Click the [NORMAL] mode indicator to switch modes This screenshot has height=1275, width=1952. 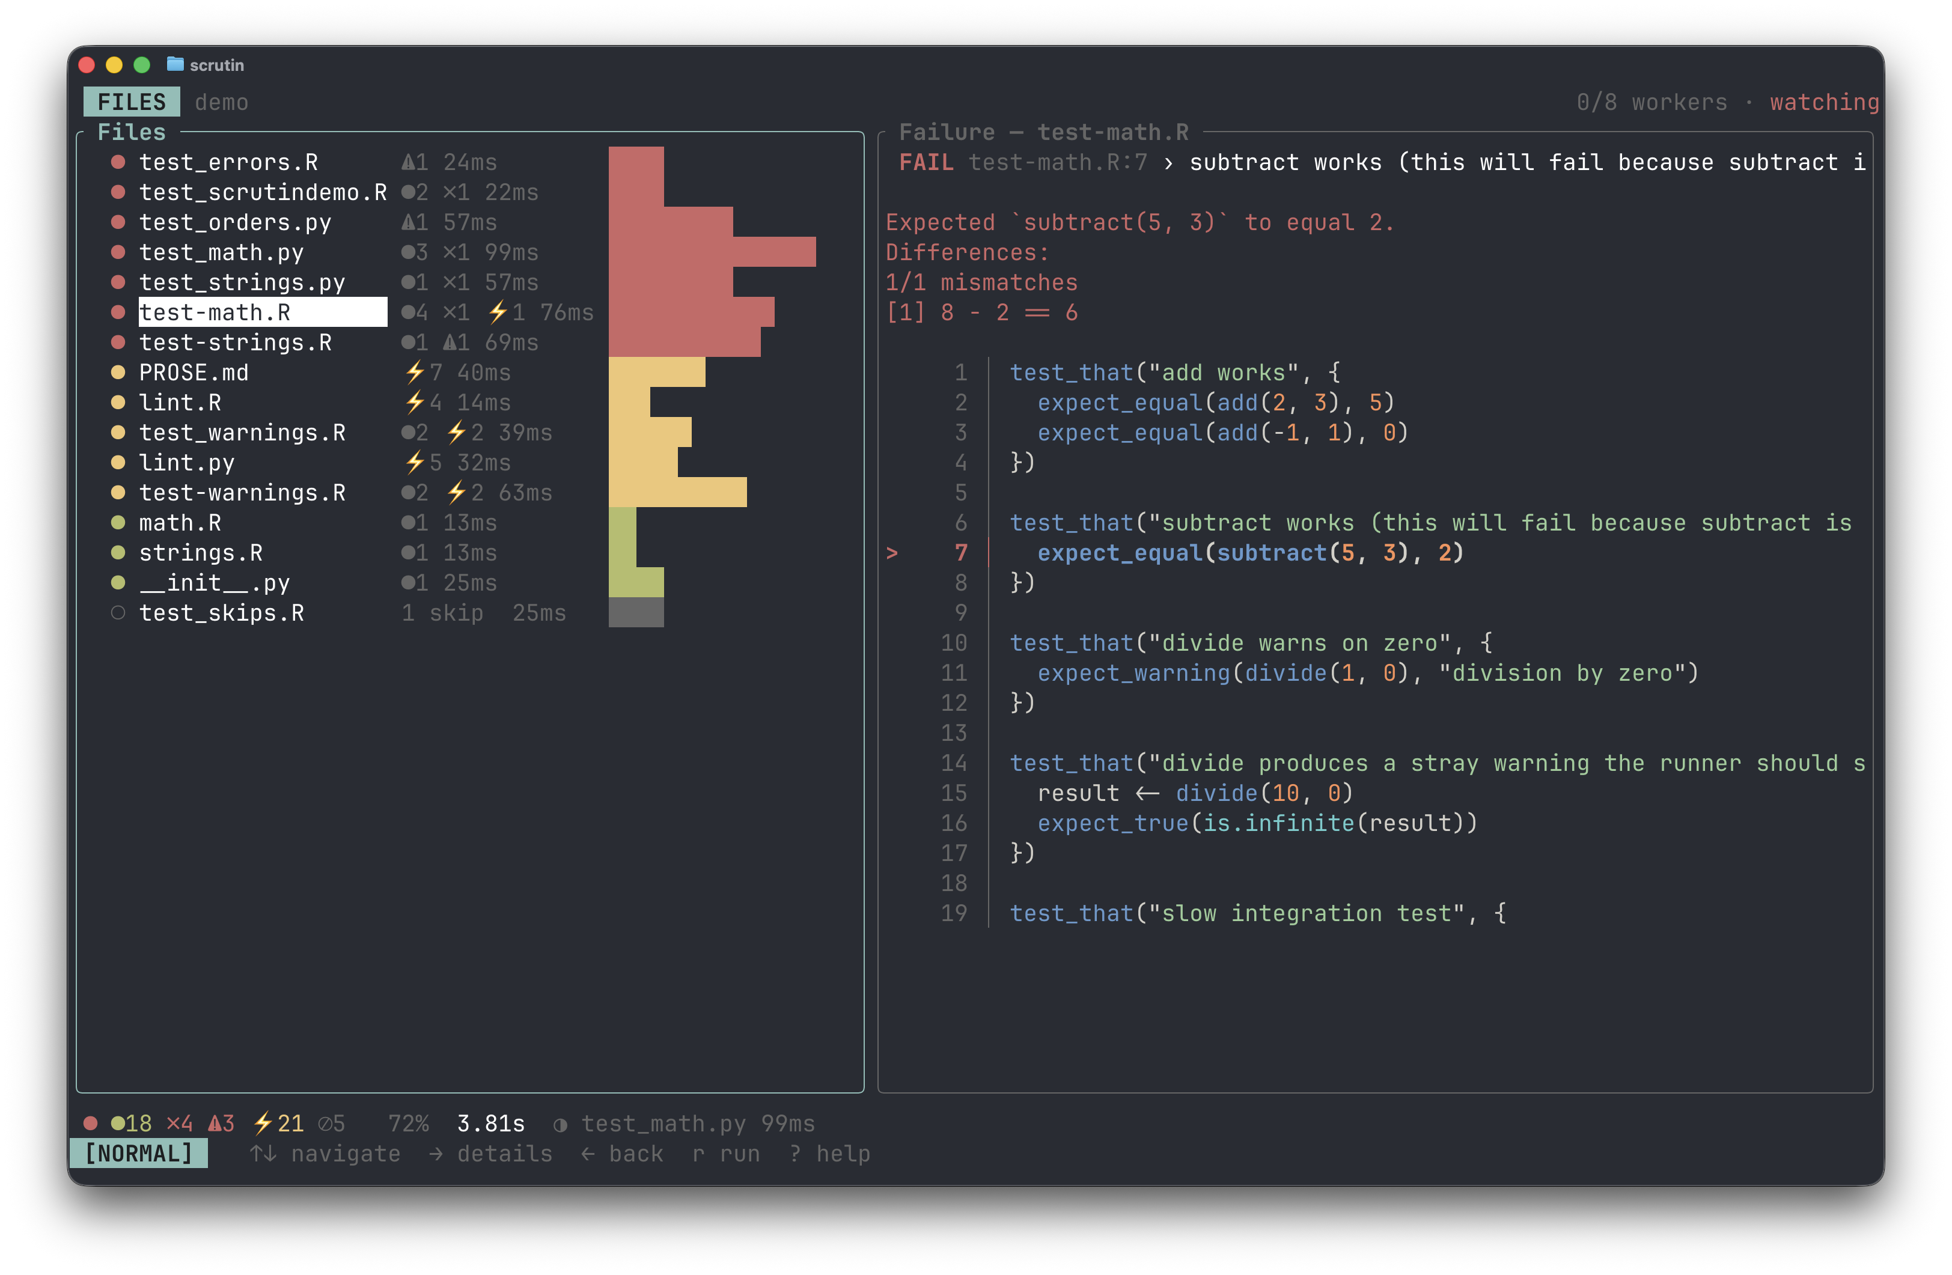(139, 1153)
